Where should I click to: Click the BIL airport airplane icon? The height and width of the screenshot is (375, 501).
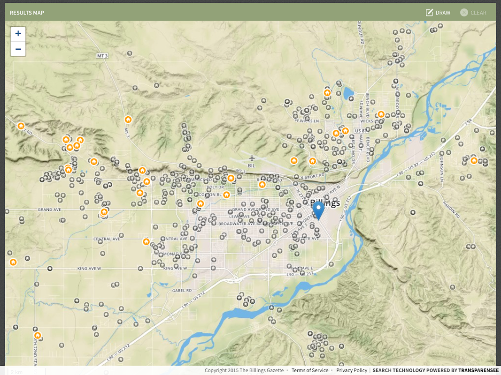(x=252, y=158)
